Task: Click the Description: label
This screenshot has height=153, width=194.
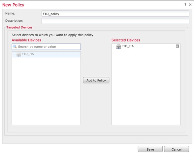Action: (x=14, y=21)
